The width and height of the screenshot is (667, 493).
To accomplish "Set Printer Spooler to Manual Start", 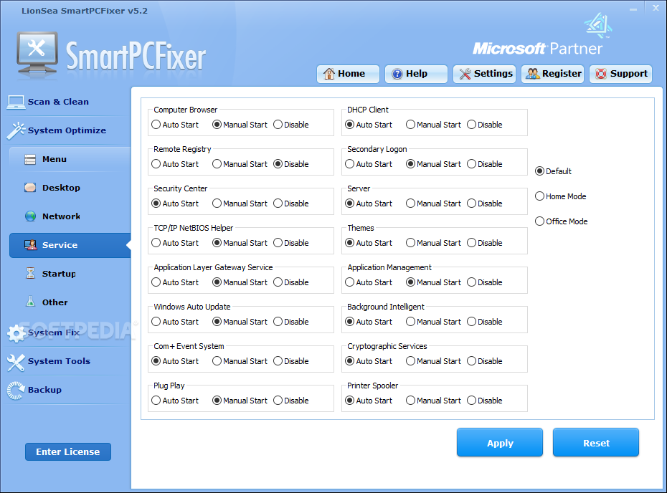I will (x=410, y=401).
